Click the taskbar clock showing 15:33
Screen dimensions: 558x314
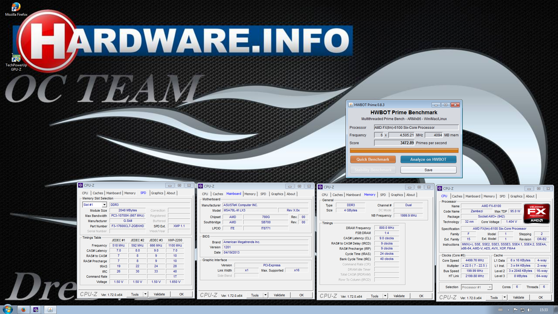(544, 310)
